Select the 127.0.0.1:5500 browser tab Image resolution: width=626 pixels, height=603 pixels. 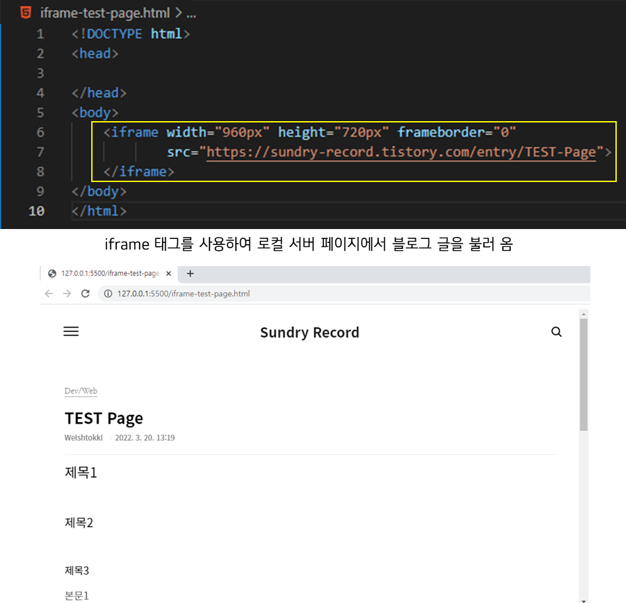109,273
